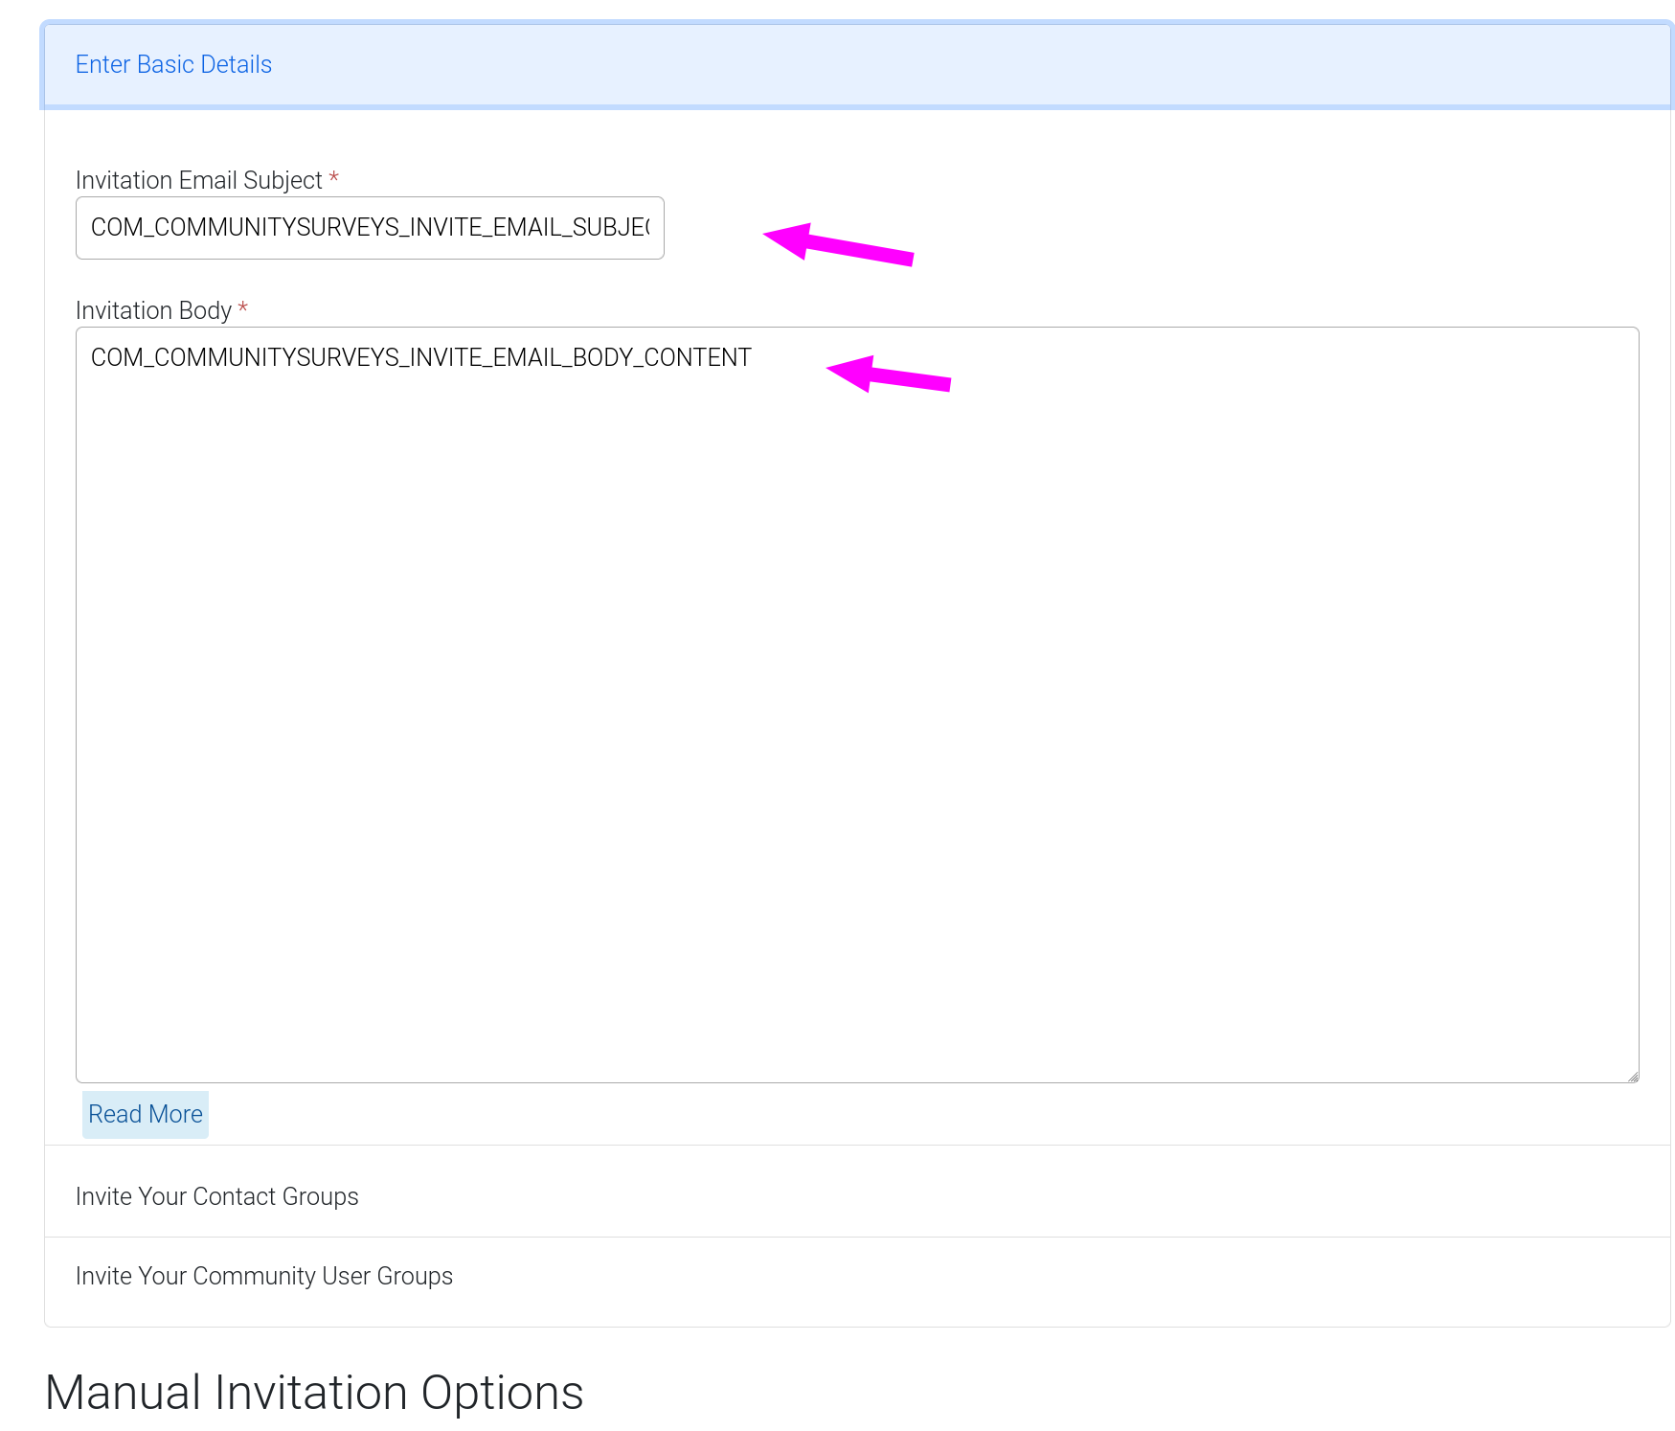Click the Read More button

tap(146, 1114)
